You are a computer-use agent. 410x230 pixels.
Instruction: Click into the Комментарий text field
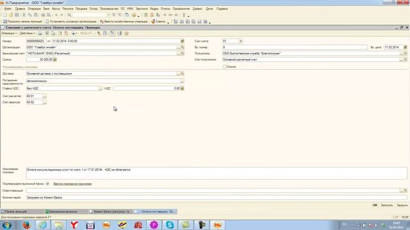(x=217, y=197)
